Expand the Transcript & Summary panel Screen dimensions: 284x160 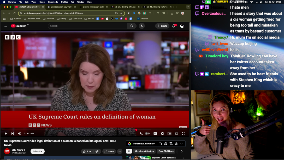point(181,144)
